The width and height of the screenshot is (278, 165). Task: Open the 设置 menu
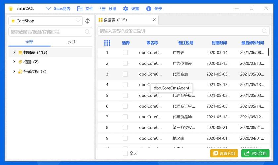point(135,9)
